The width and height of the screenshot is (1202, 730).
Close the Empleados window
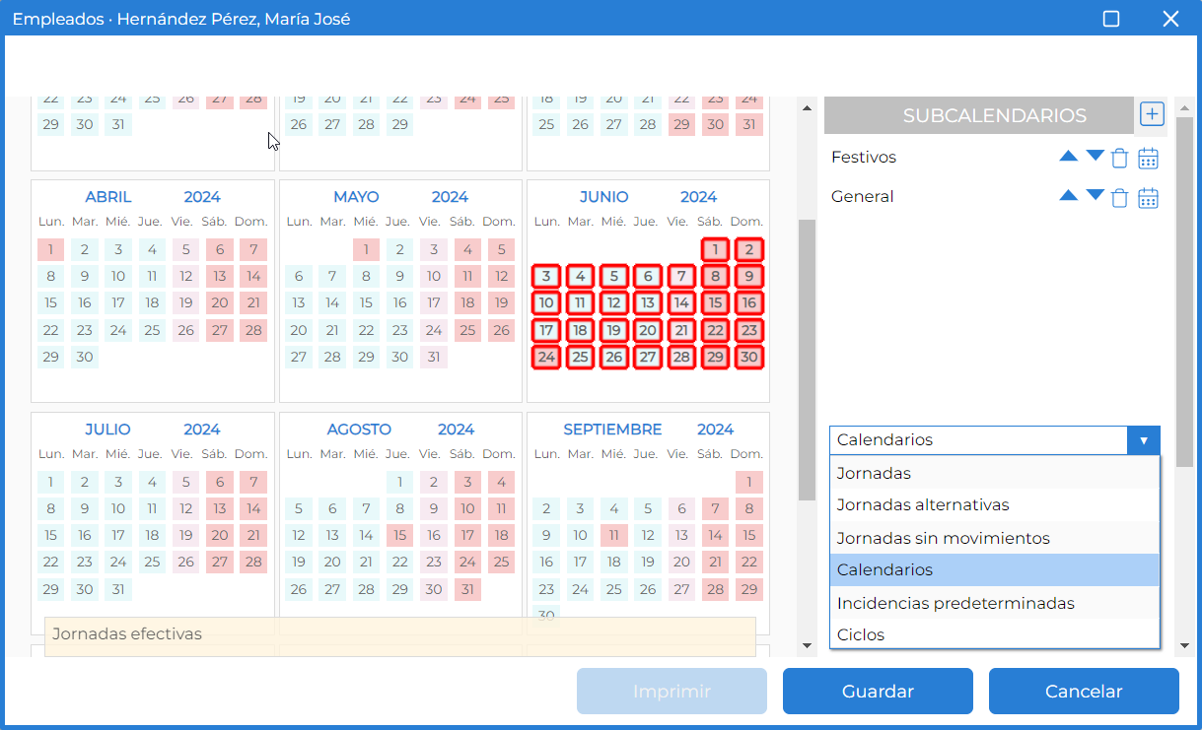[1170, 19]
